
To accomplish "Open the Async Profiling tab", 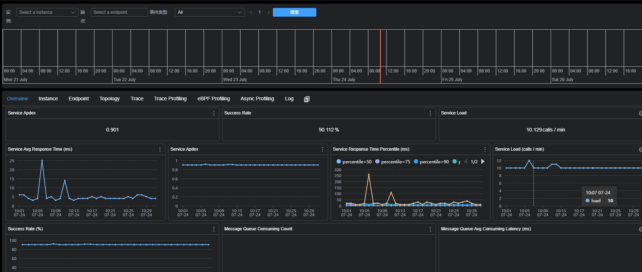I will coord(257,99).
